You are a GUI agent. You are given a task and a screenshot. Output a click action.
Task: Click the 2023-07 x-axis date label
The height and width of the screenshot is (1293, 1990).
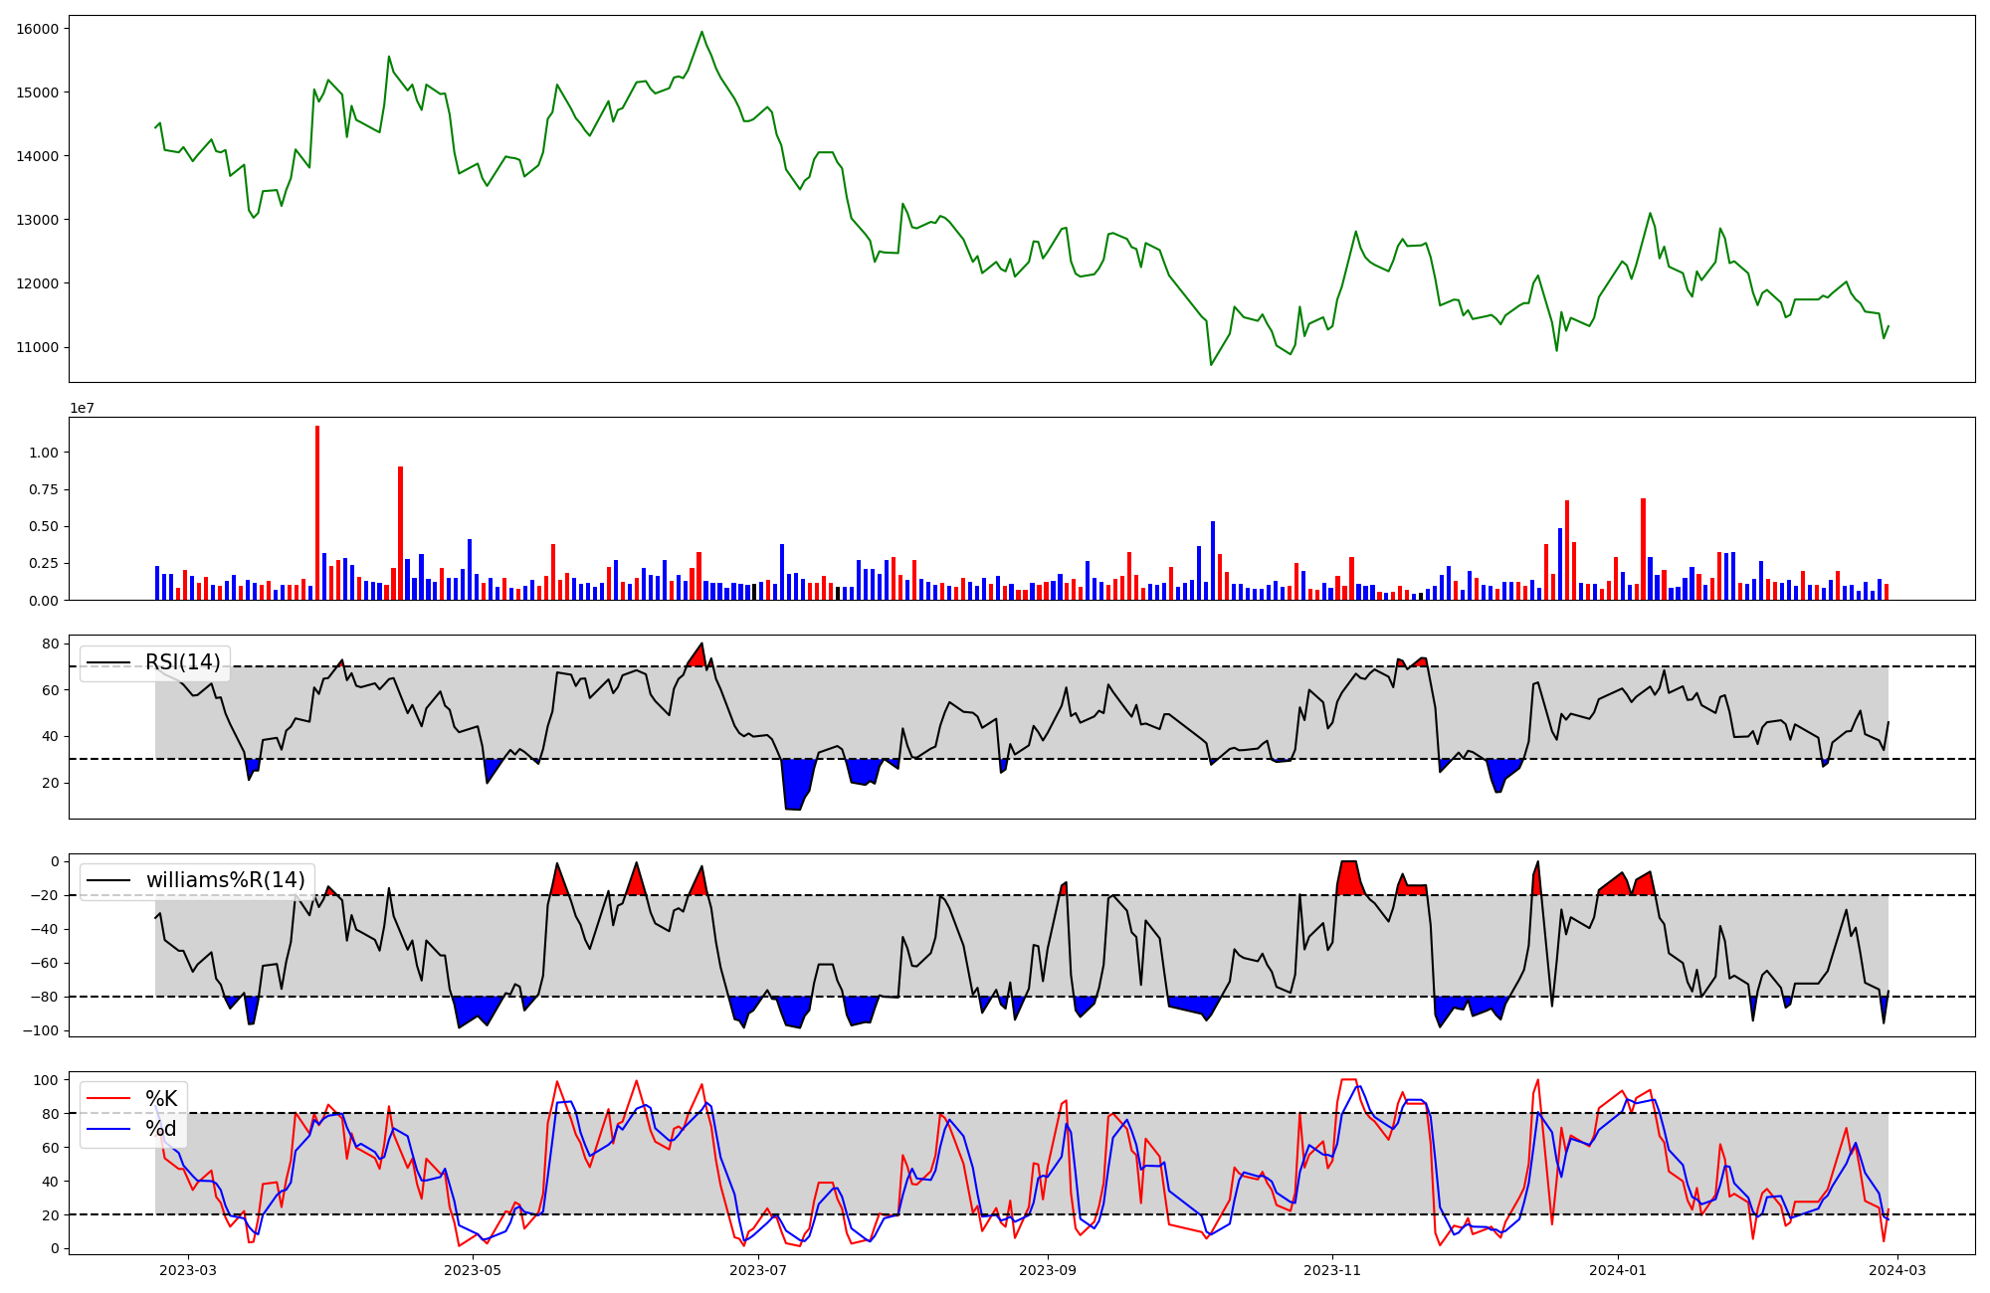click(x=758, y=1270)
